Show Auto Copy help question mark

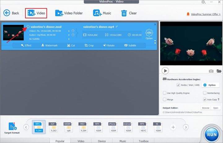coord(219,99)
